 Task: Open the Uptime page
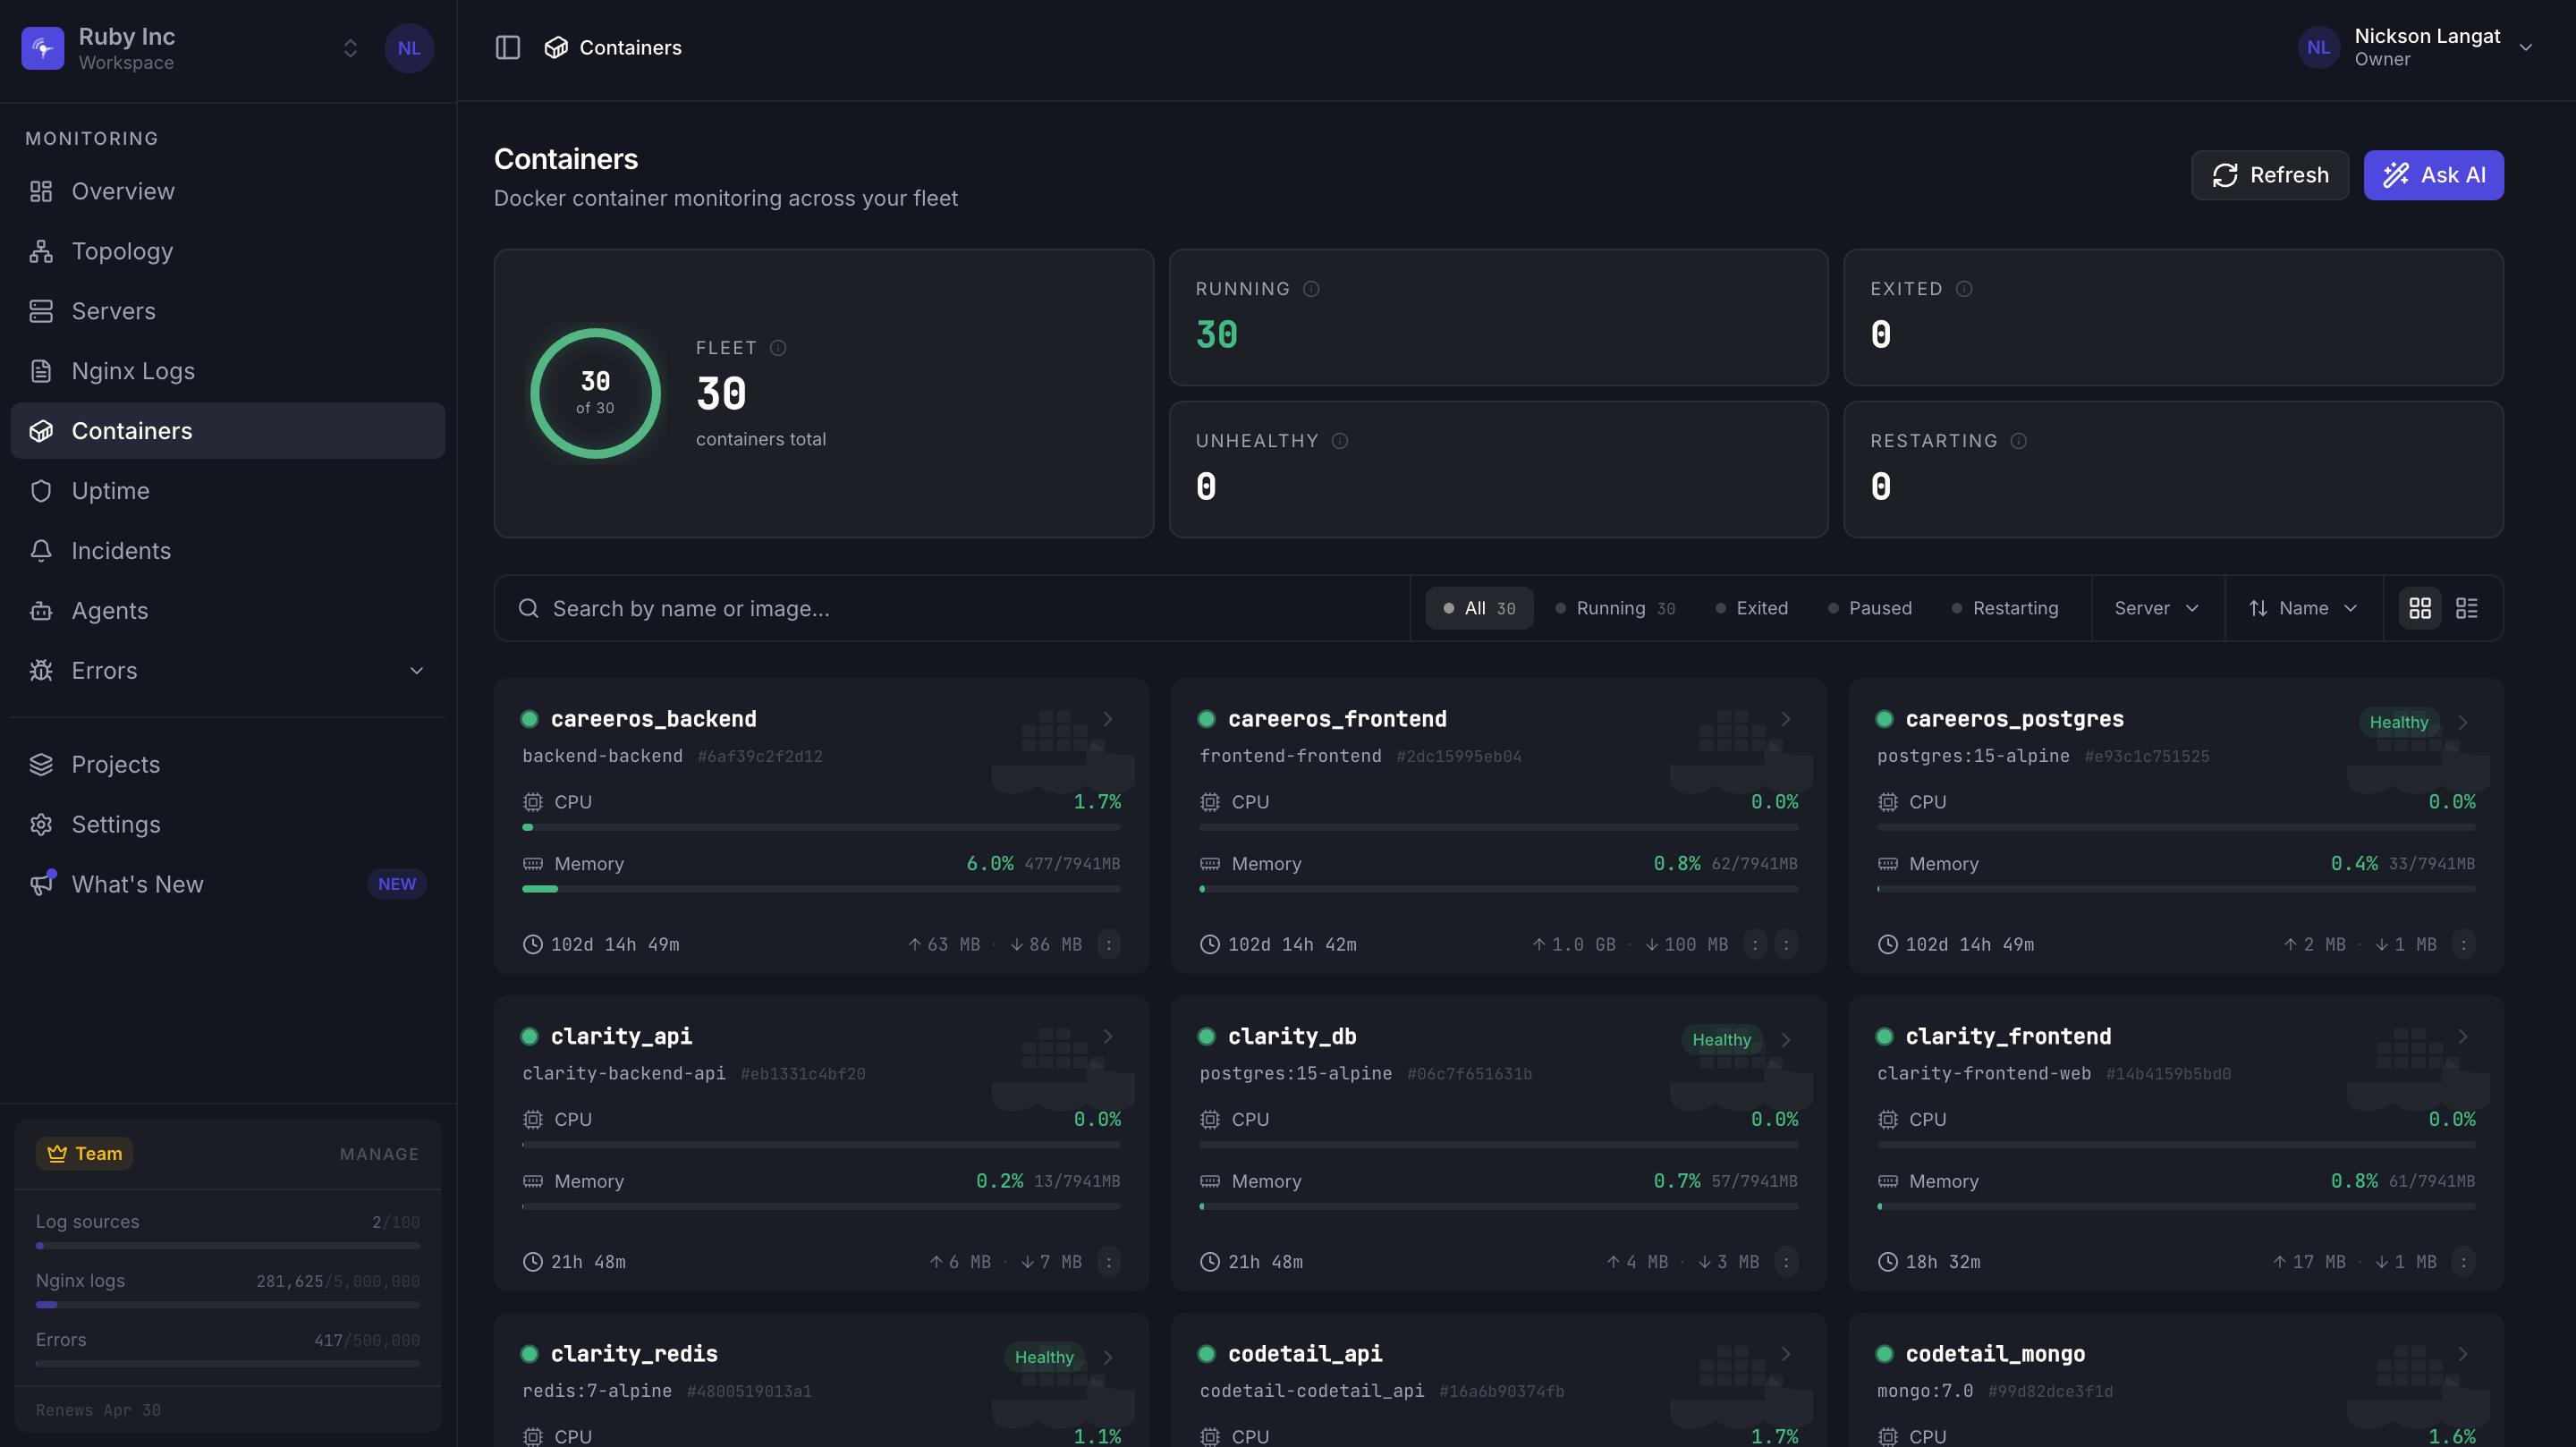point(228,491)
